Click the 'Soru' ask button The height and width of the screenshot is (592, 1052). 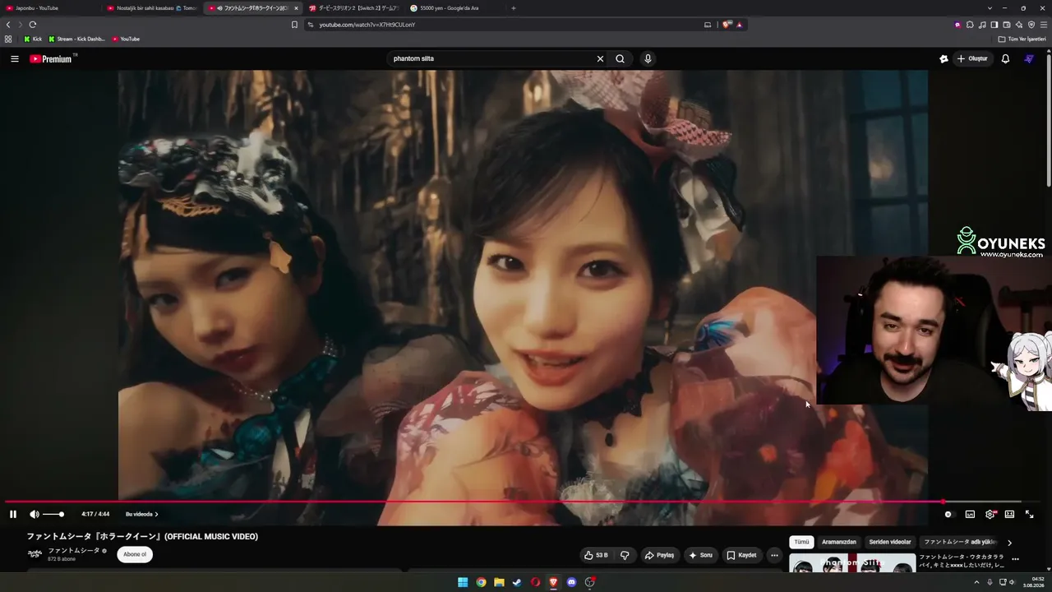(x=701, y=555)
